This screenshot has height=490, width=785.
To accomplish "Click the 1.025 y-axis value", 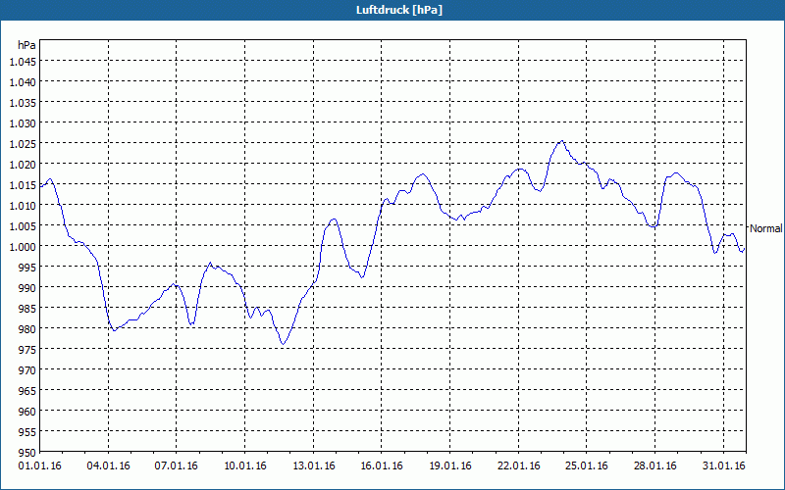I will tap(23, 144).
